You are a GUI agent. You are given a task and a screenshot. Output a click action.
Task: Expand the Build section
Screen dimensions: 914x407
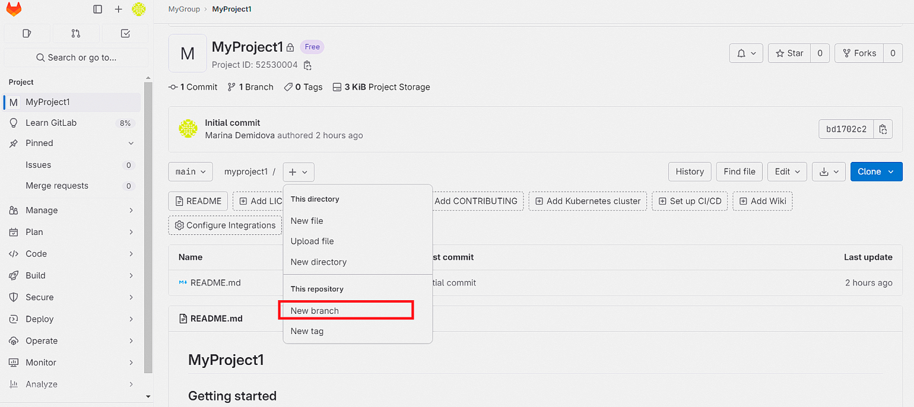tap(72, 275)
